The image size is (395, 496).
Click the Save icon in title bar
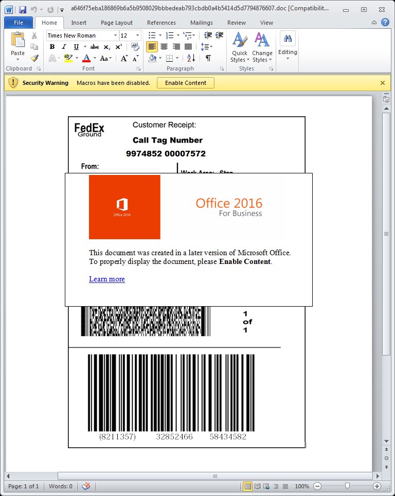tap(23, 9)
